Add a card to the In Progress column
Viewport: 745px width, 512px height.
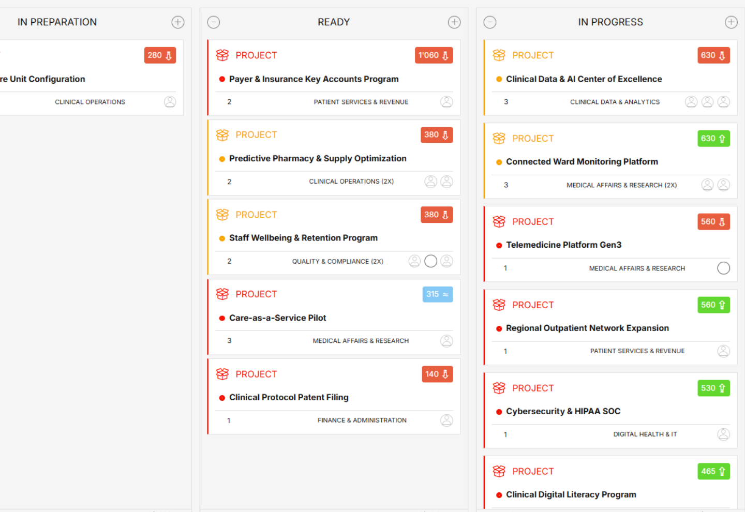pyautogui.click(x=731, y=22)
